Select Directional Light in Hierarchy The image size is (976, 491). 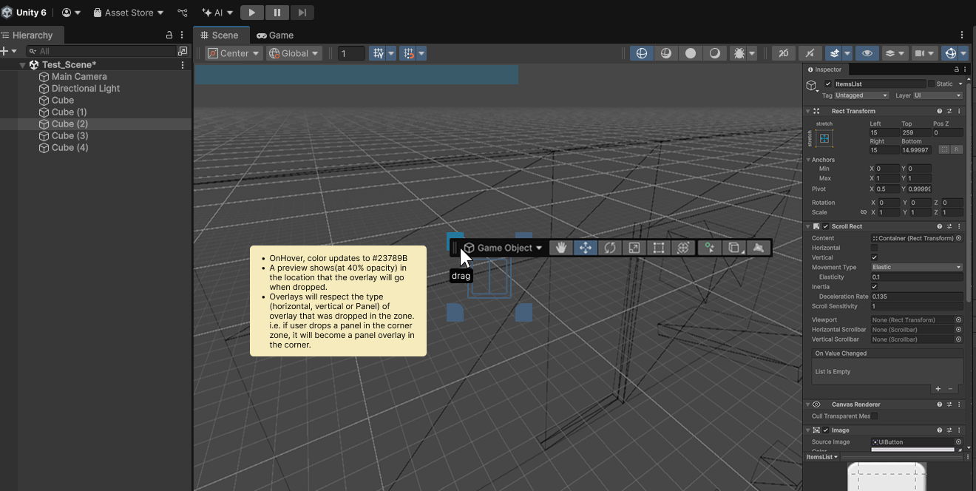pyautogui.click(x=86, y=89)
